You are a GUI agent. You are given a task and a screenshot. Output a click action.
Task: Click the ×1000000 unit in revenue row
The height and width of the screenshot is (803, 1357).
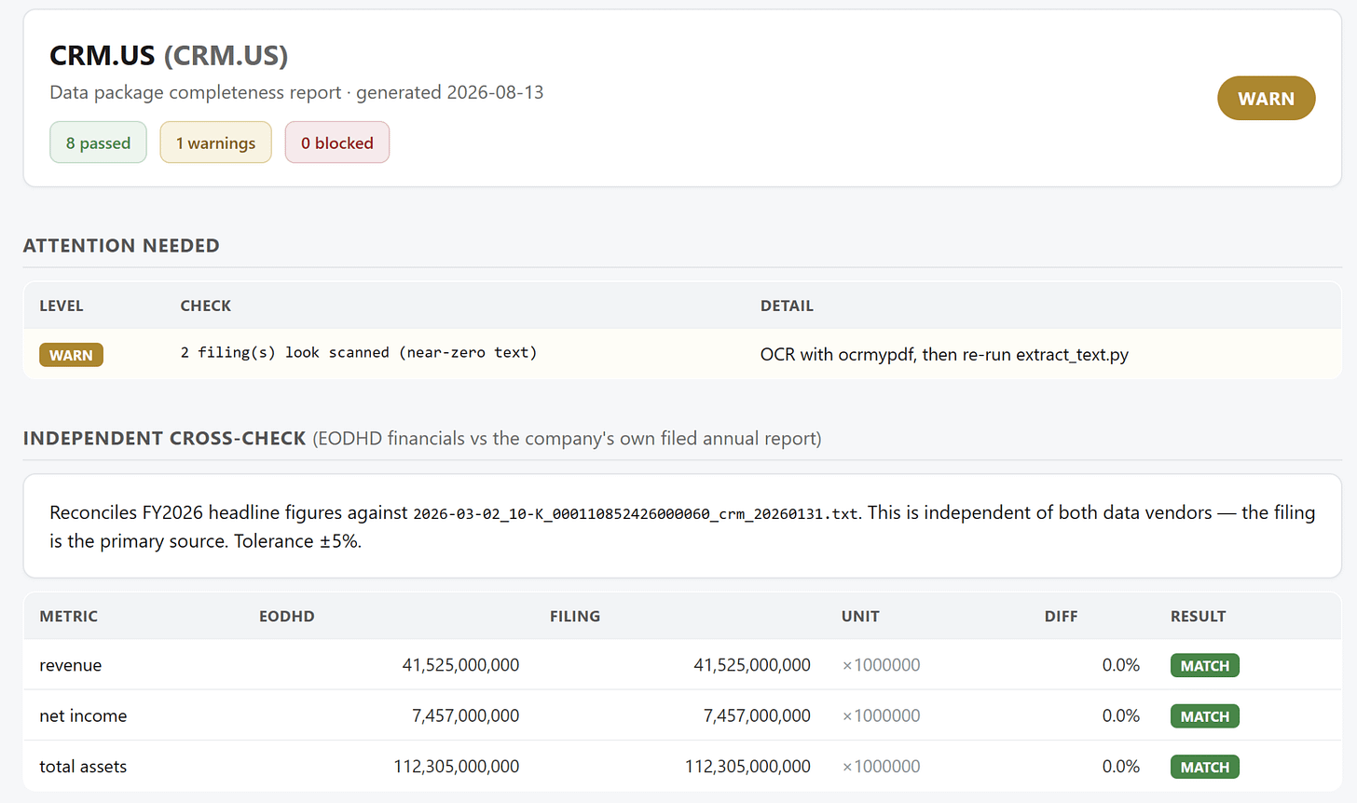881,665
